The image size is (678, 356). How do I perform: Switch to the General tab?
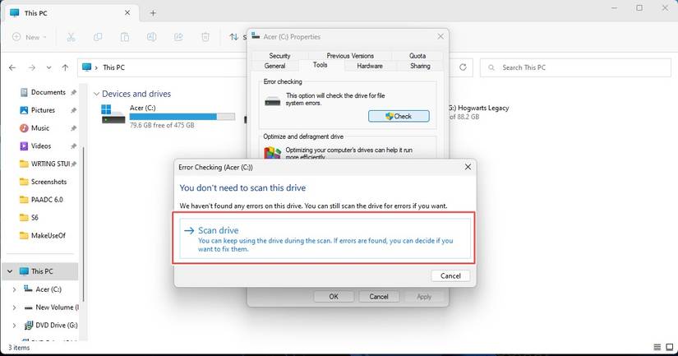click(x=275, y=66)
